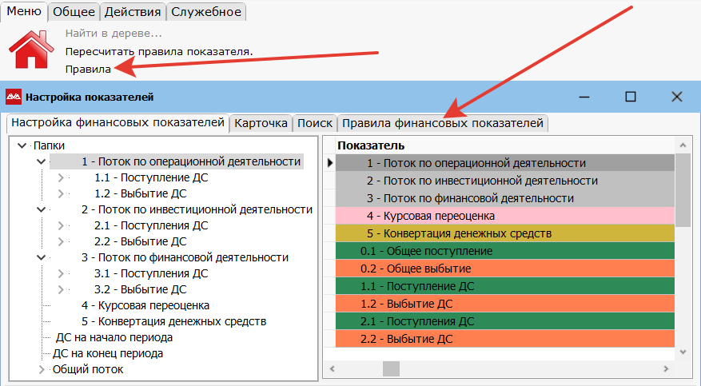The image size is (701, 386).
Task: Open the Меню tab
Action: point(24,11)
